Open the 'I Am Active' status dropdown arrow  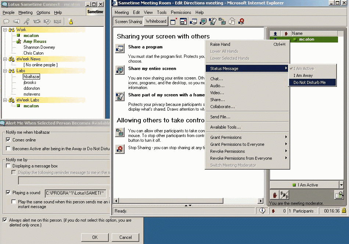point(341,185)
